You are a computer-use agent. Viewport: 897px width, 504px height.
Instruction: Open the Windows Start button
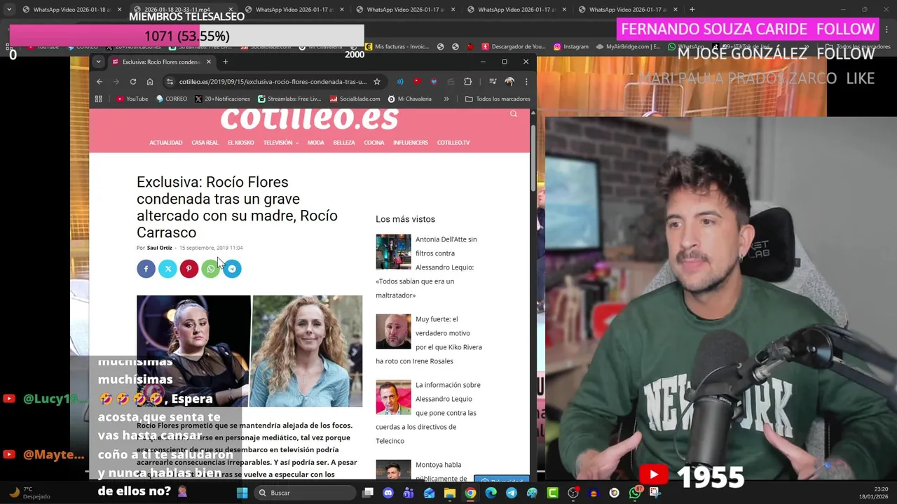(242, 493)
